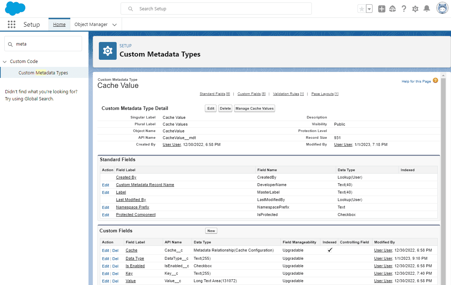The height and width of the screenshot is (285, 451).
Task: Click the Delete button for the metadata type
Action: click(x=225, y=109)
